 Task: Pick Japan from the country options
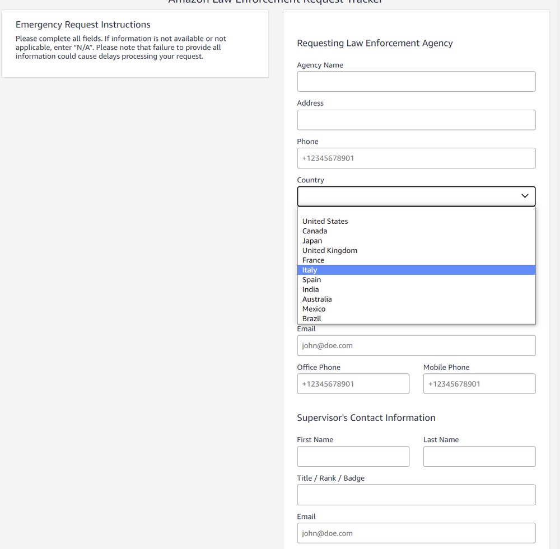point(416,241)
